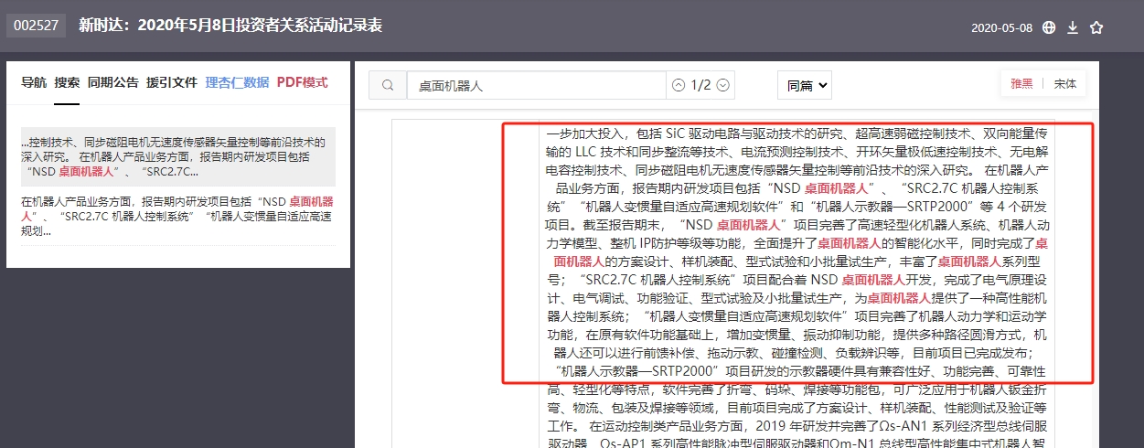Switch font to 雅黑

[x=1021, y=83]
